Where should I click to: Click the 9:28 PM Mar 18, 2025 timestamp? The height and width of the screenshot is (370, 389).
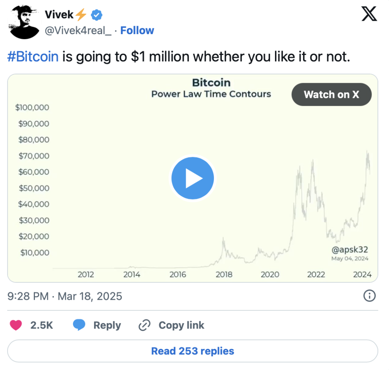(x=65, y=296)
